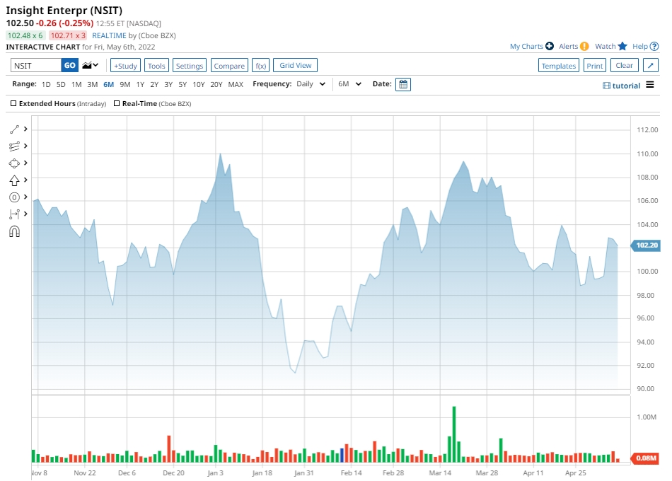Select the 20Y range

pyautogui.click(x=216, y=84)
